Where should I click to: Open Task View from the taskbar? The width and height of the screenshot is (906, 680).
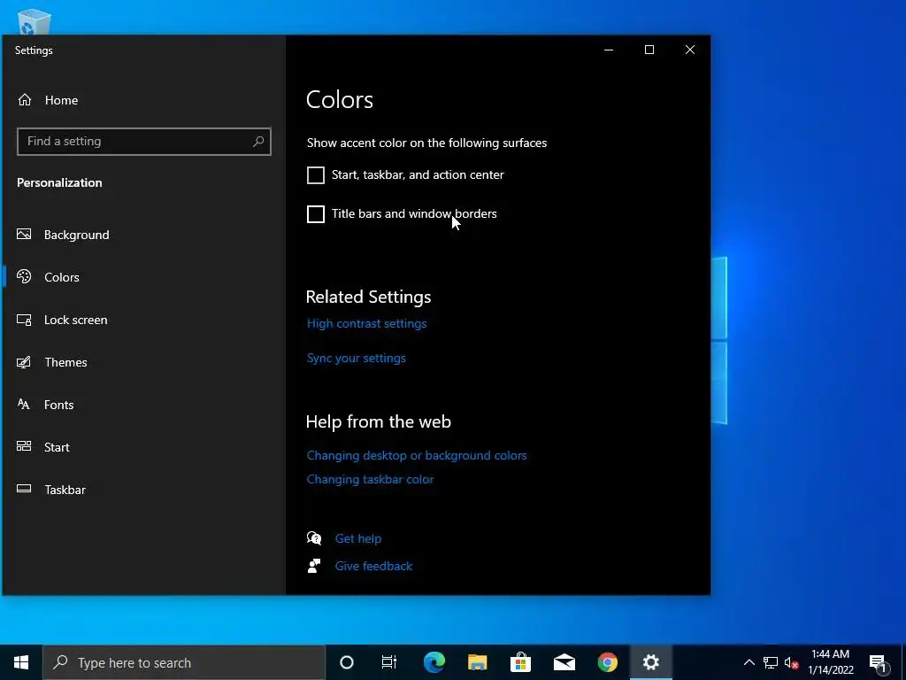(389, 662)
